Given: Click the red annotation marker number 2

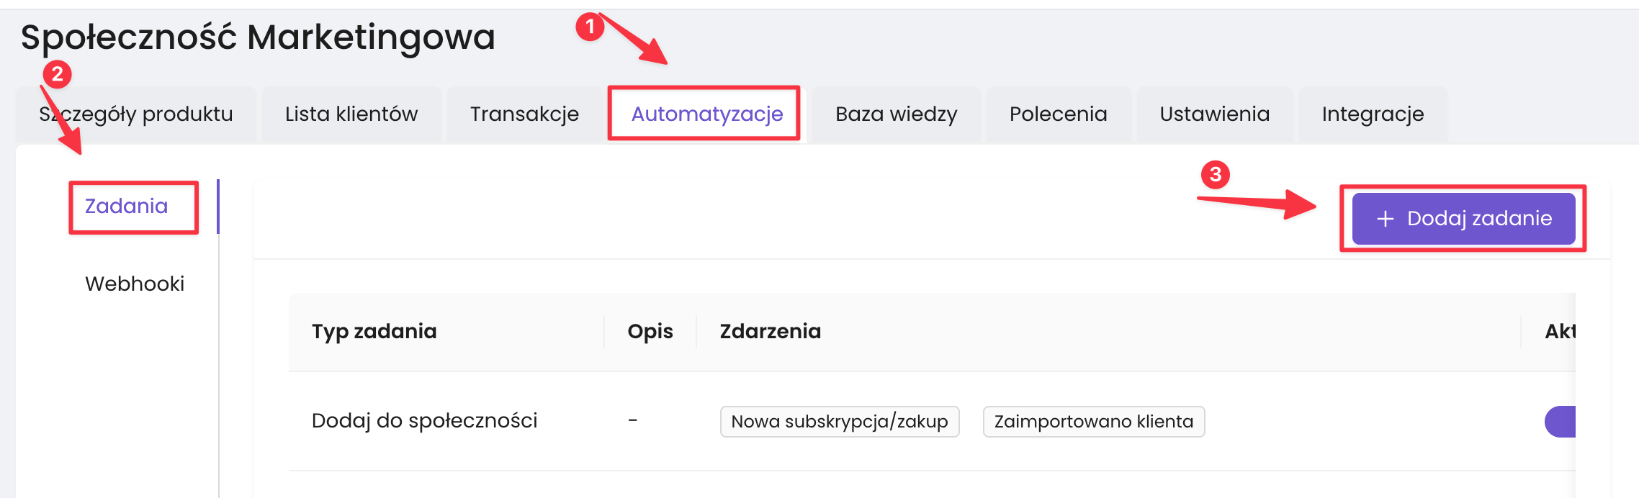Looking at the screenshot, I should click(x=57, y=74).
